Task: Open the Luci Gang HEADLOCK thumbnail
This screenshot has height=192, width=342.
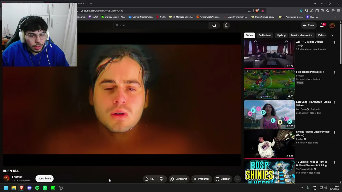Action: click(x=269, y=114)
